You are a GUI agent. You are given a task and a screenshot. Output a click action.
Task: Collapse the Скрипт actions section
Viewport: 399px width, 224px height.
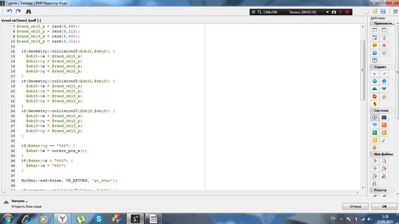pos(372,67)
